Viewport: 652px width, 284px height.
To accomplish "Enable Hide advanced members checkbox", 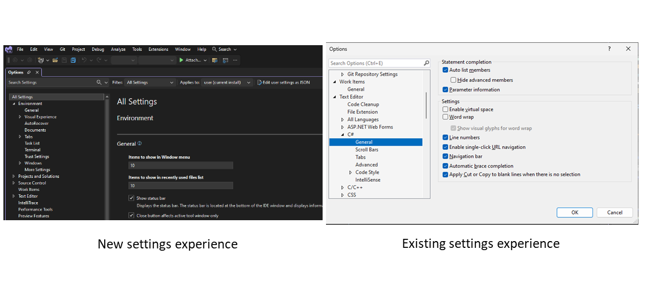I will [453, 80].
